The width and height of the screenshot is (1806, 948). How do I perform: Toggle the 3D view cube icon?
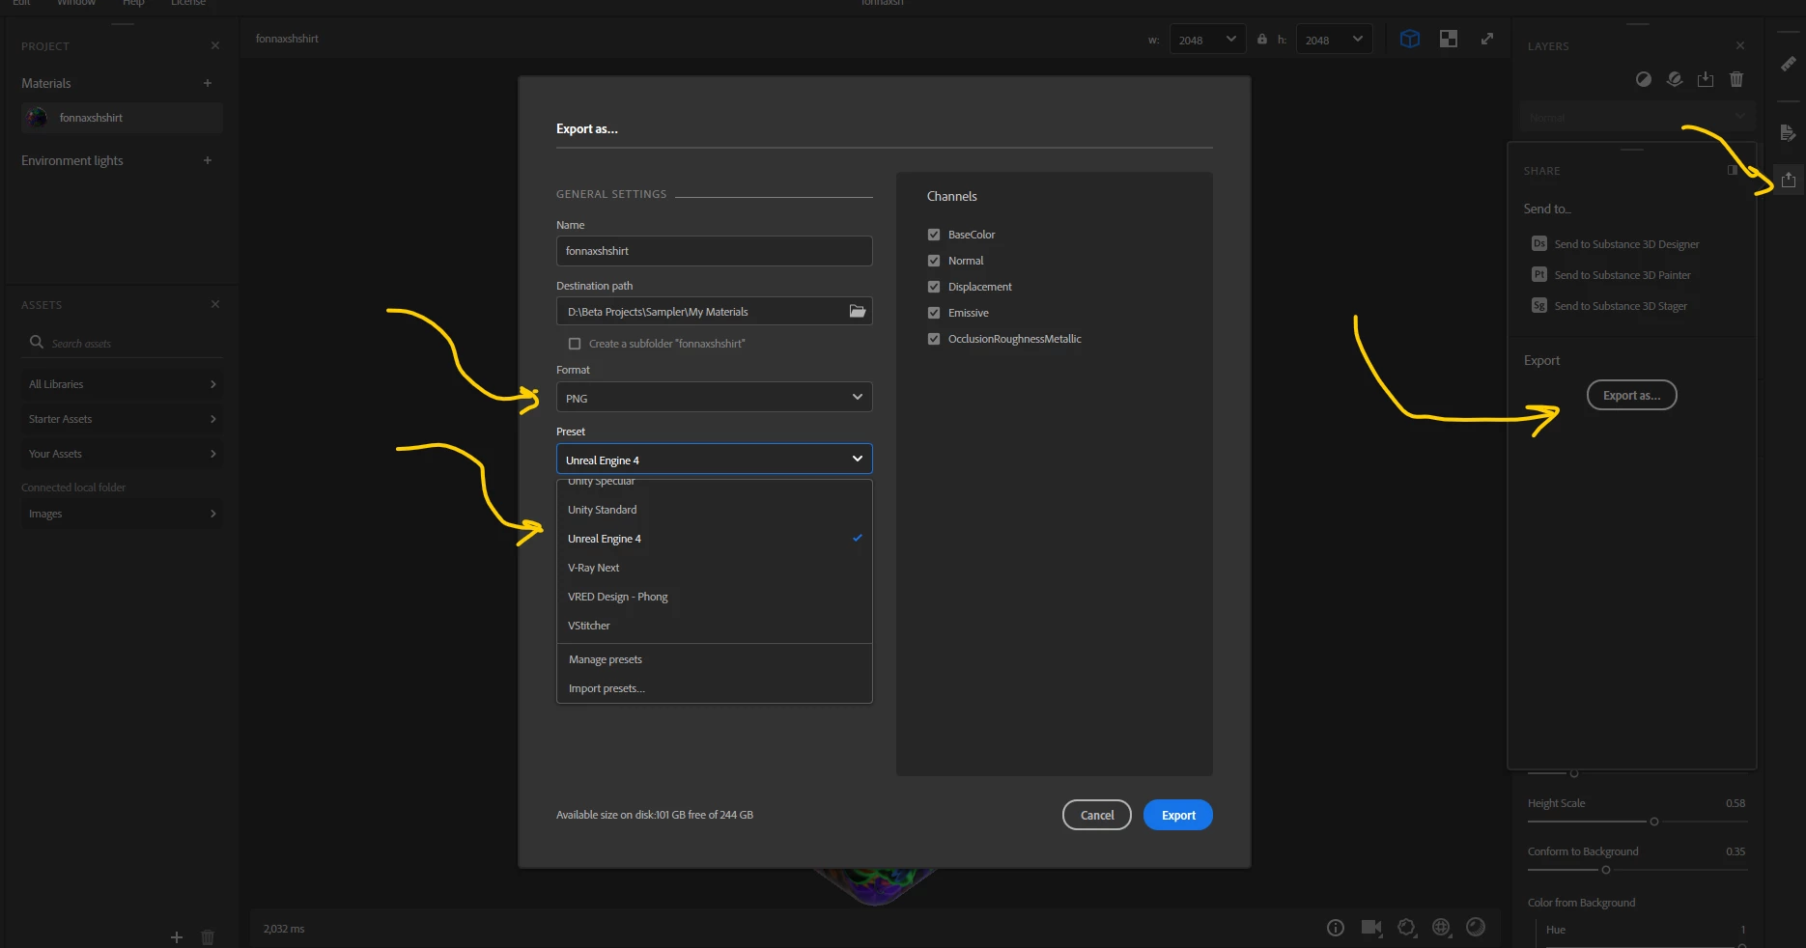tap(1410, 39)
